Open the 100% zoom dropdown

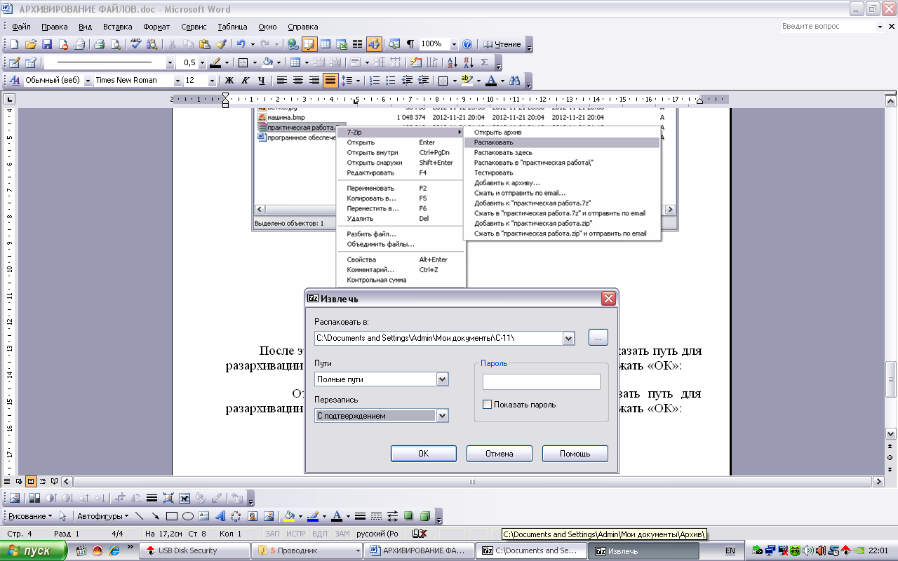454,44
